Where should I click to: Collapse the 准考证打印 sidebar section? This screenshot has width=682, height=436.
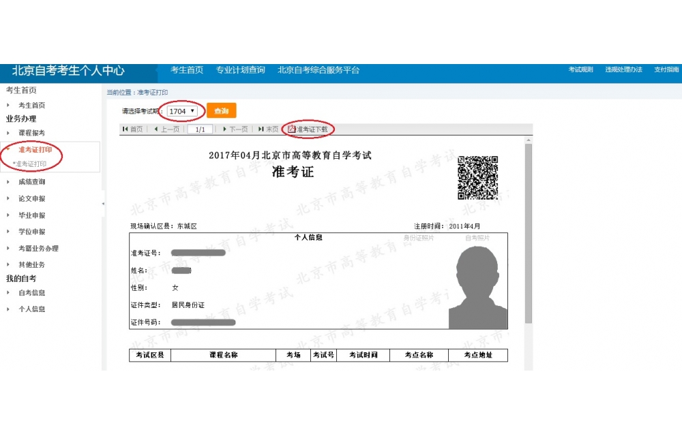34,150
